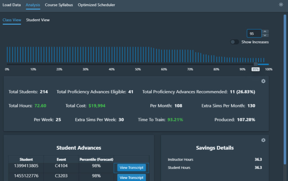Decrement the percentile using the down arrow
Viewport: 288px width, 181px height.
[265, 35]
